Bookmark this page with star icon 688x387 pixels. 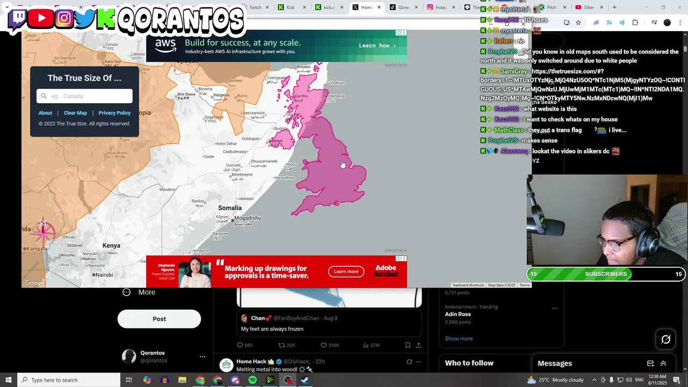tap(578, 23)
